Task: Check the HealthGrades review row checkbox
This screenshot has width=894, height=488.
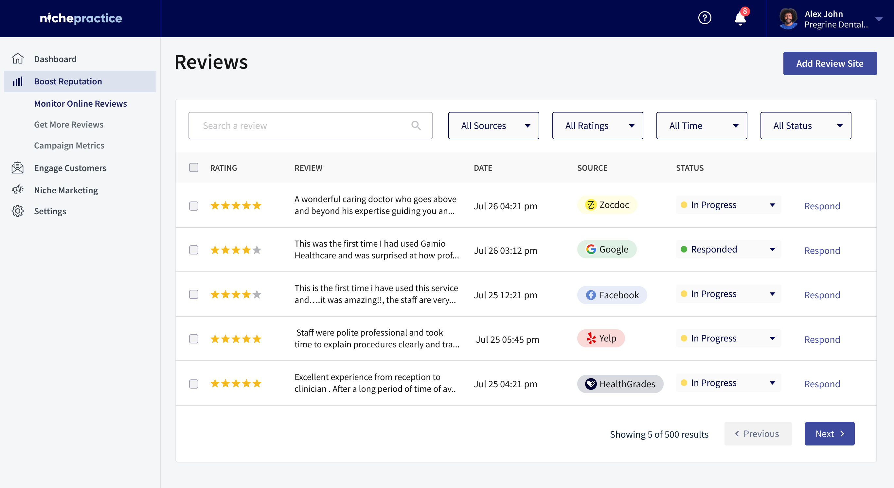Action: click(194, 384)
